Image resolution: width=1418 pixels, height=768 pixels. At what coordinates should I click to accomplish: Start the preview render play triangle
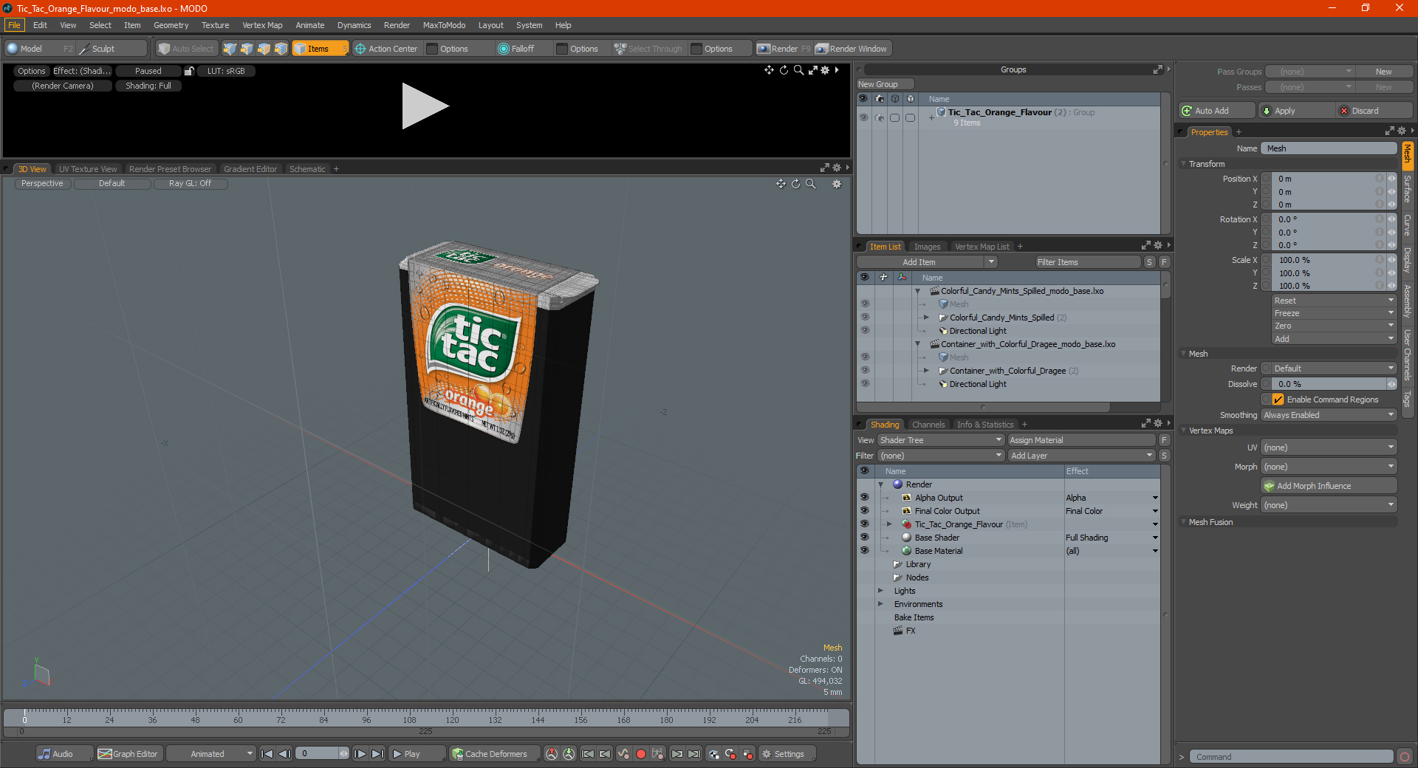[425, 106]
